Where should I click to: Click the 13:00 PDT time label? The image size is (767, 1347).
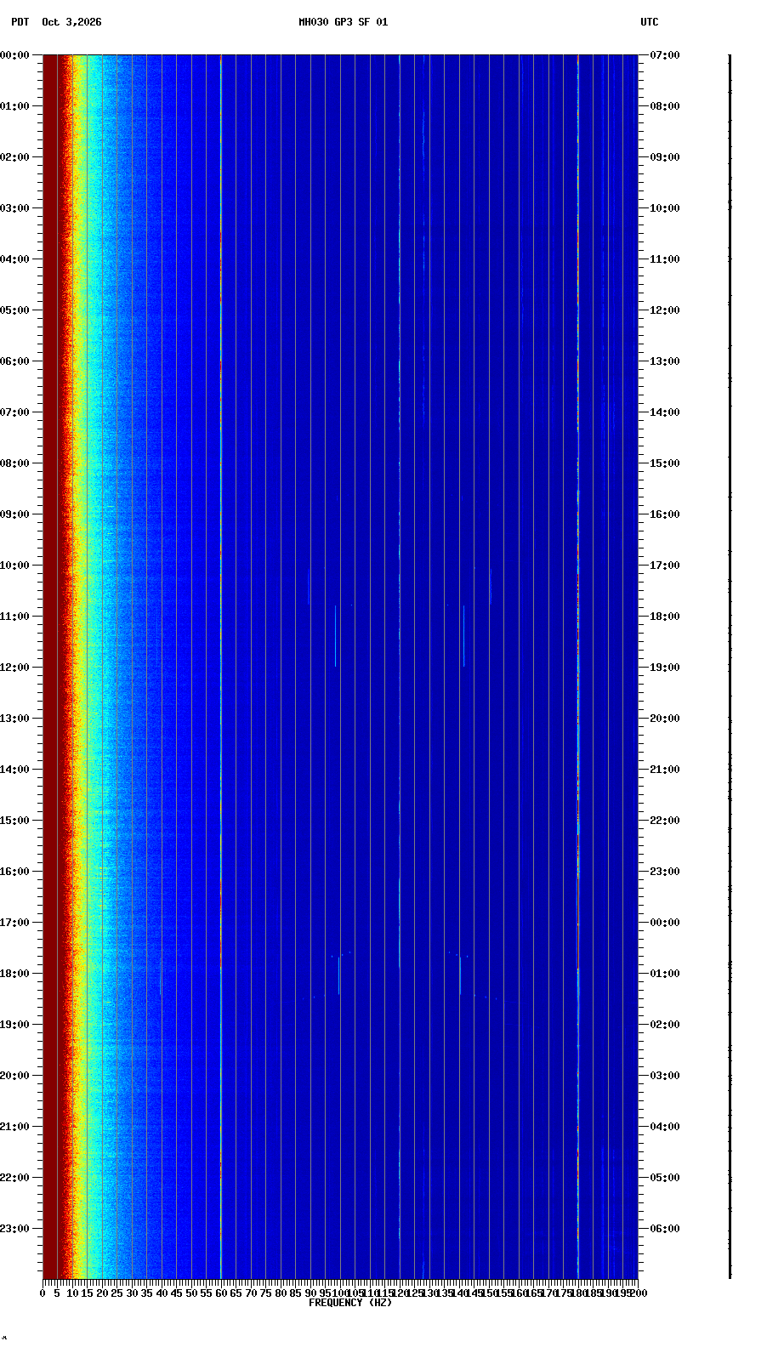(x=14, y=719)
